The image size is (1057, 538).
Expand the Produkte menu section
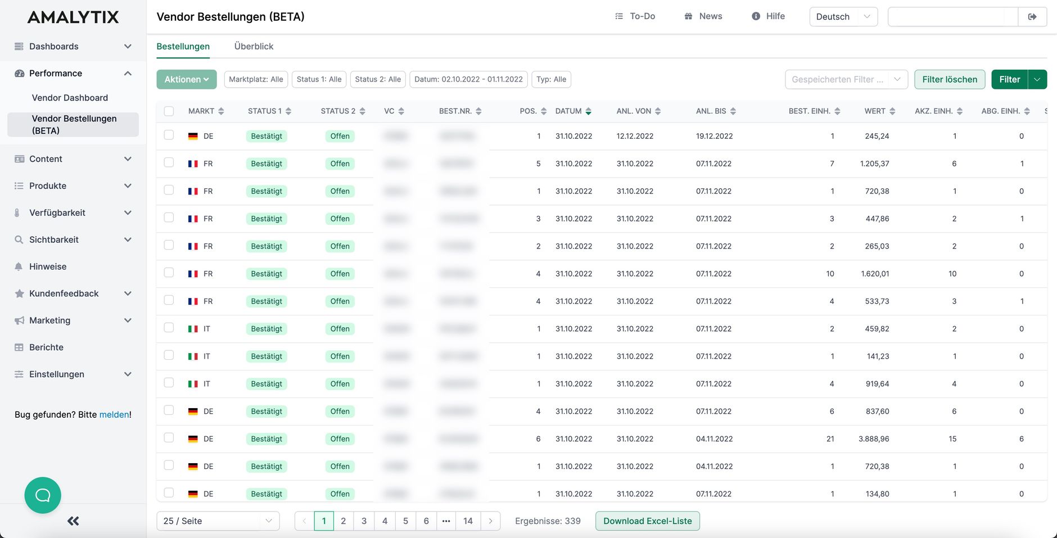(128, 186)
